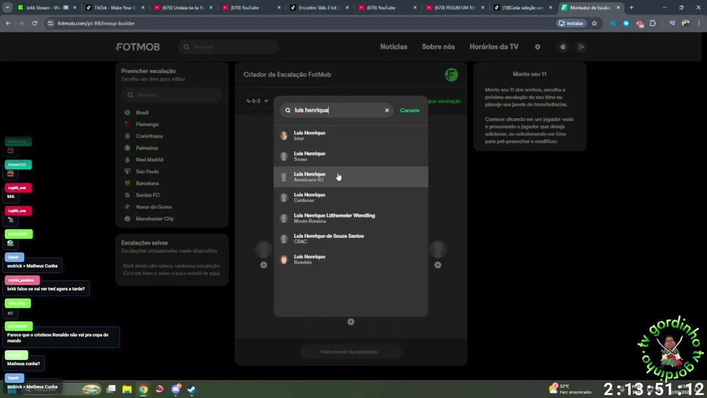Select Luis Henrique from Americano RJ
This screenshot has height=398, width=707.
(x=351, y=177)
